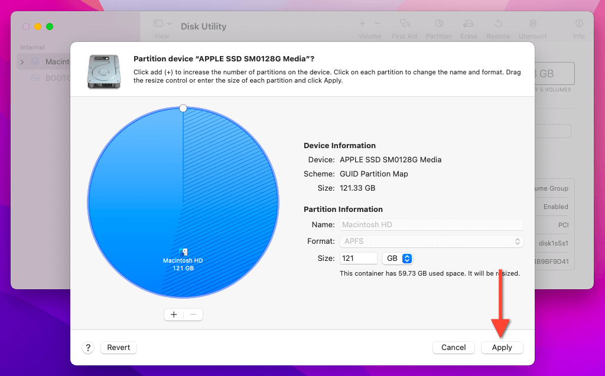Screen dimensions: 605x376
Task: Click the Apply button
Action: tap(502, 348)
